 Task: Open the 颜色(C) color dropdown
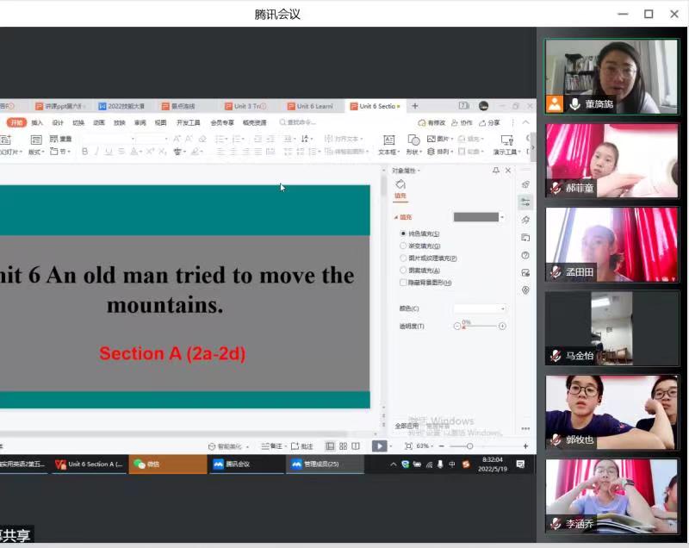click(x=480, y=308)
